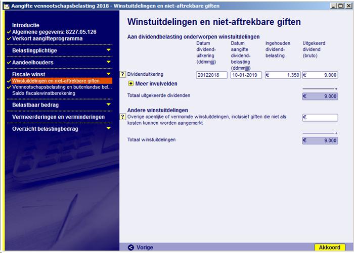Open Vennootschapsbelasting en buitenlandse bel... item

(x=62, y=87)
